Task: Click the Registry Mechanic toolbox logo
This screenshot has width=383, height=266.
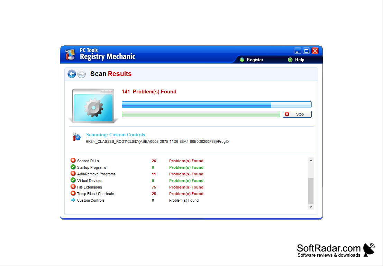Action: (70, 54)
